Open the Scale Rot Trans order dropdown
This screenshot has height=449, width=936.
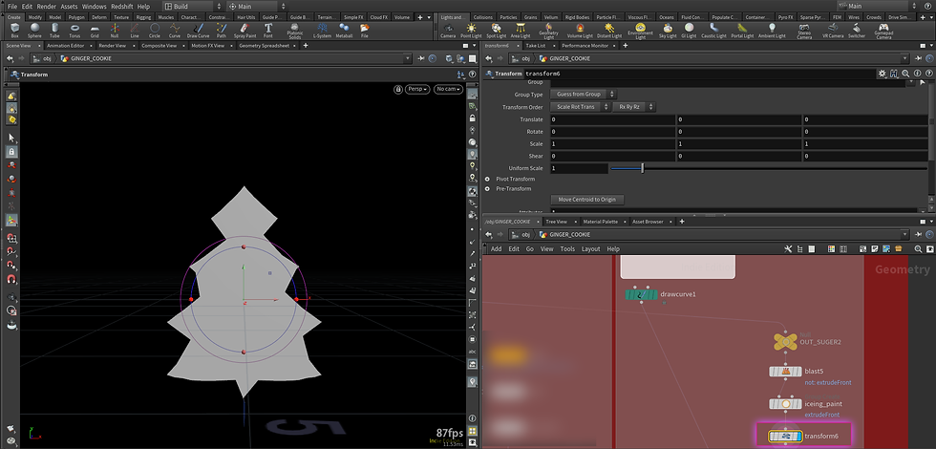tap(580, 107)
